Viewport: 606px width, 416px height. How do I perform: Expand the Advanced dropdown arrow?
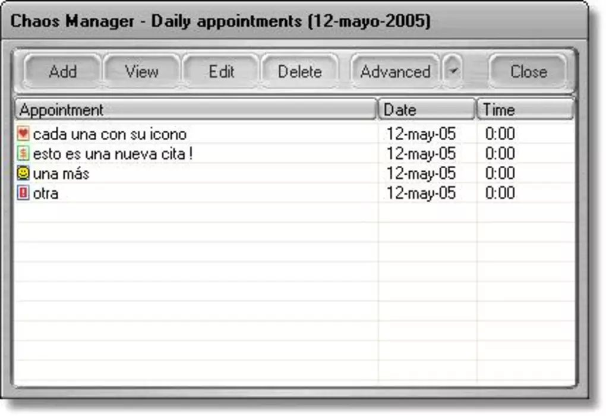453,71
